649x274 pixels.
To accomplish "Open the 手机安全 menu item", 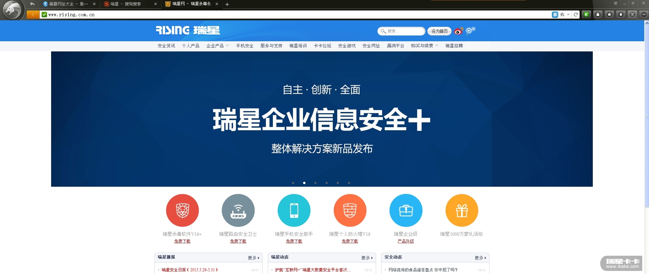I will pos(245,46).
